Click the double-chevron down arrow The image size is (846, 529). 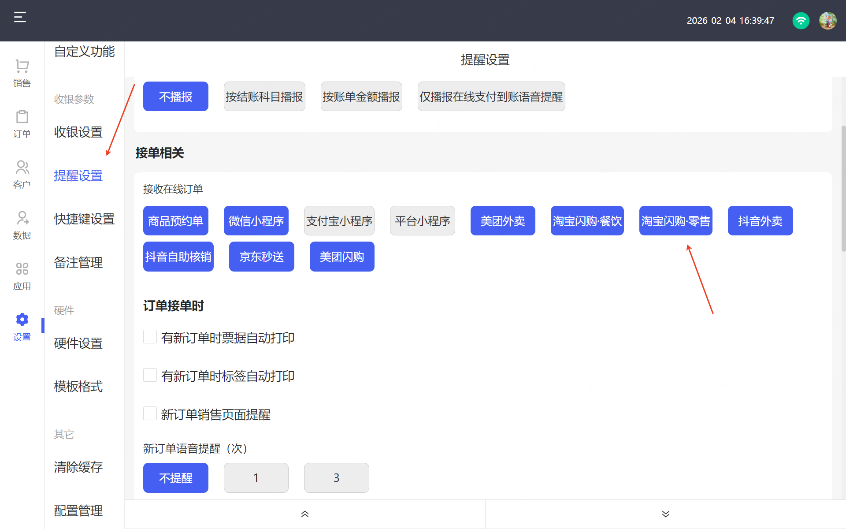665,514
